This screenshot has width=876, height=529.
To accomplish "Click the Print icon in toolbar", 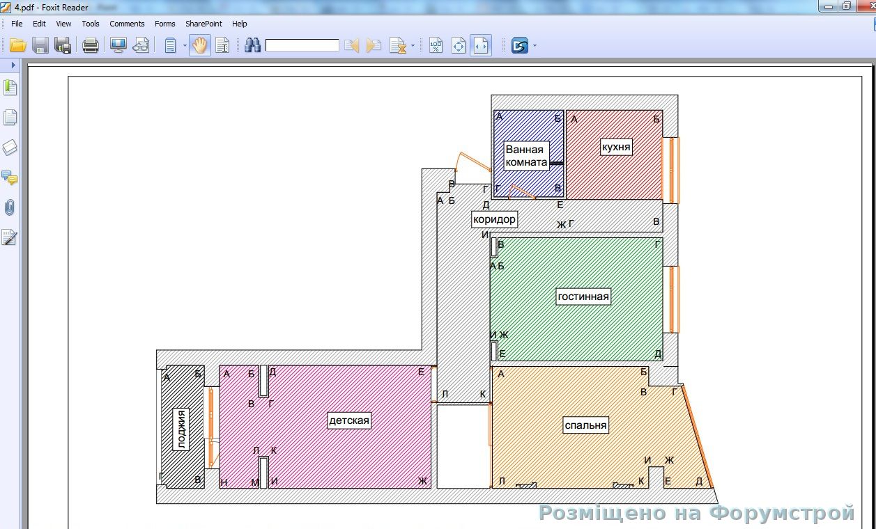I will click(91, 46).
